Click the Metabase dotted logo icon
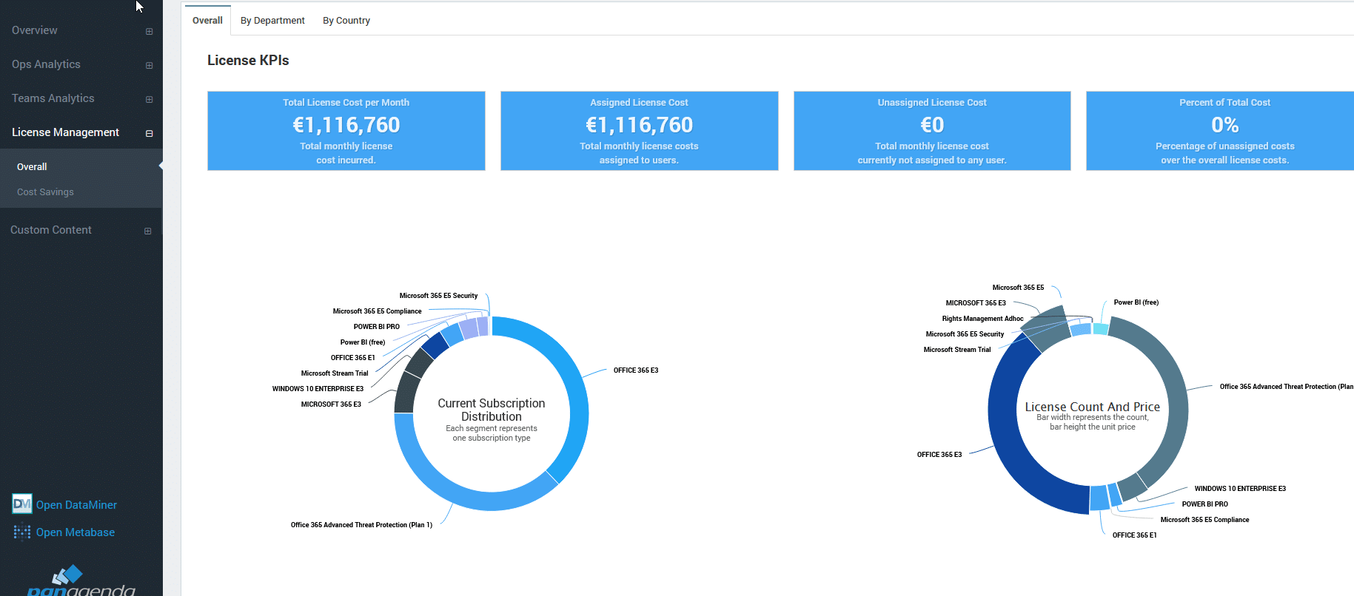Screen dimensions: 1354x596 (22, 532)
